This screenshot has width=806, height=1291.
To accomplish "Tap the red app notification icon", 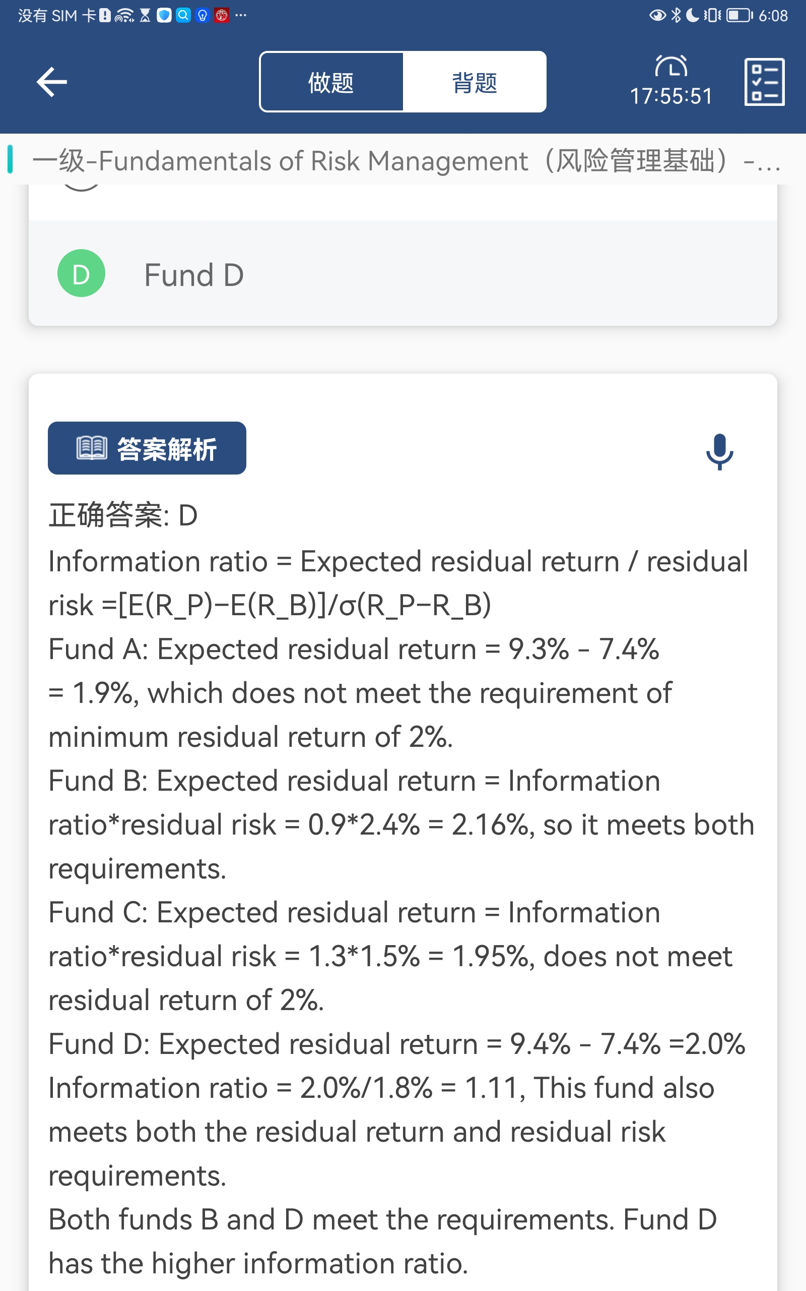I will click(222, 16).
